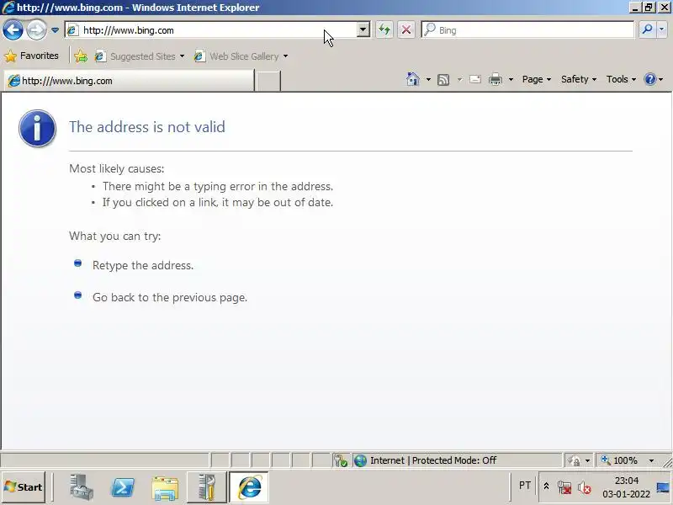This screenshot has height=505, width=673.
Task: Expand the Print options dropdown arrow
Action: 511,79
